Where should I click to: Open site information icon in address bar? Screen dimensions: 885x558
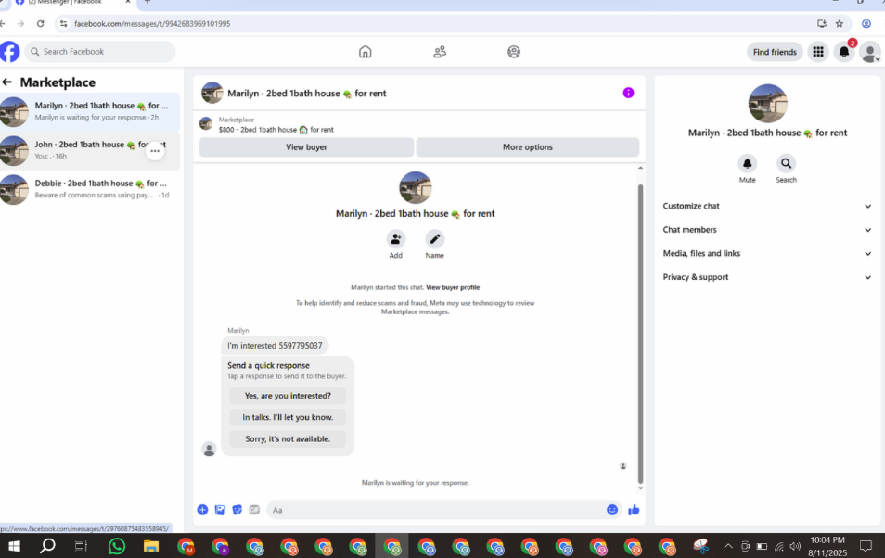63,24
